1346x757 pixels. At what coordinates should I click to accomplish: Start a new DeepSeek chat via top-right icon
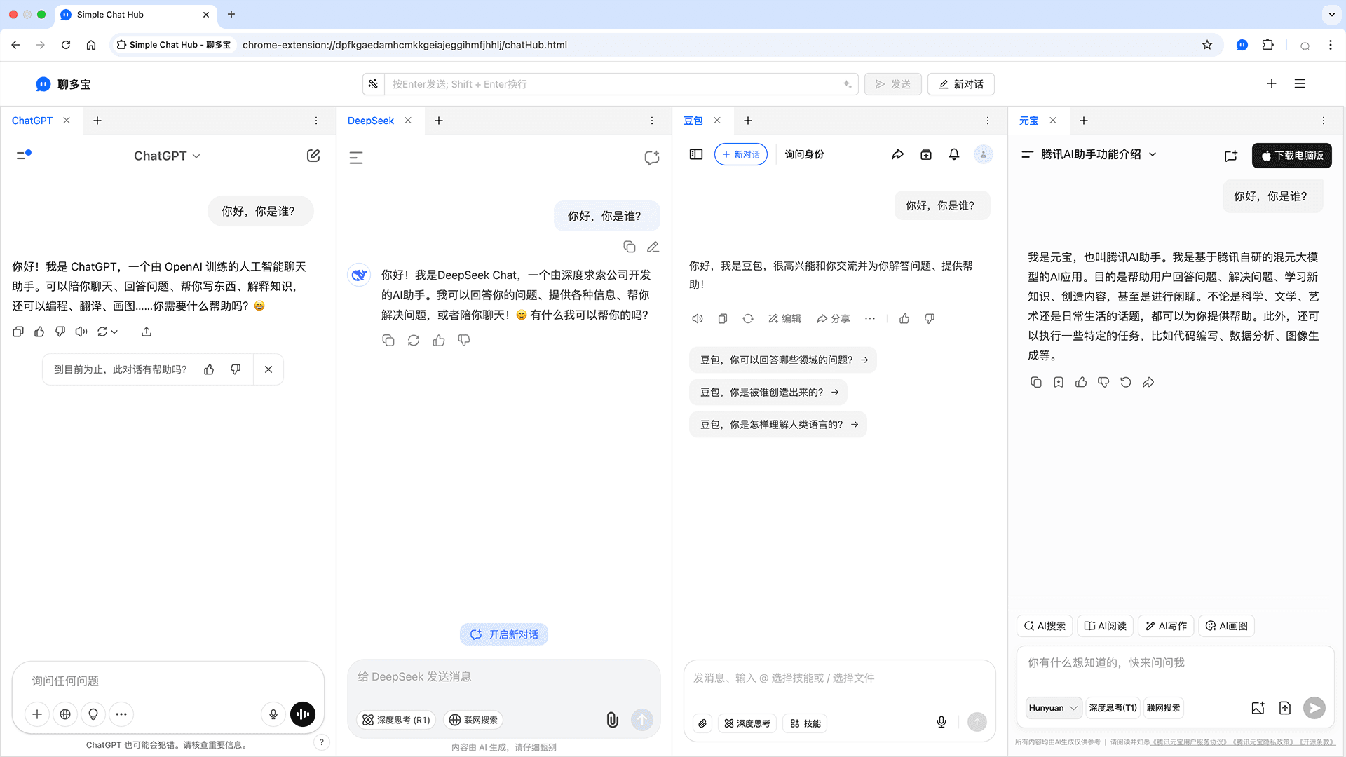(652, 158)
